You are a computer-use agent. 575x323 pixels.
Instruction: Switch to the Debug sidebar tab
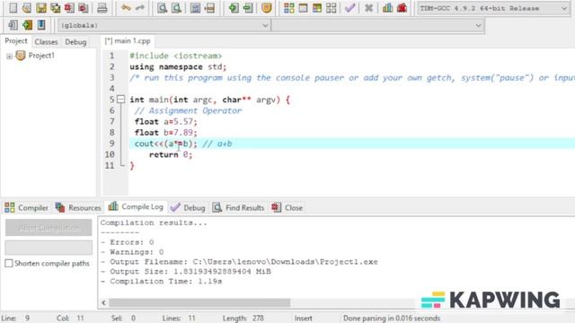[x=75, y=42]
